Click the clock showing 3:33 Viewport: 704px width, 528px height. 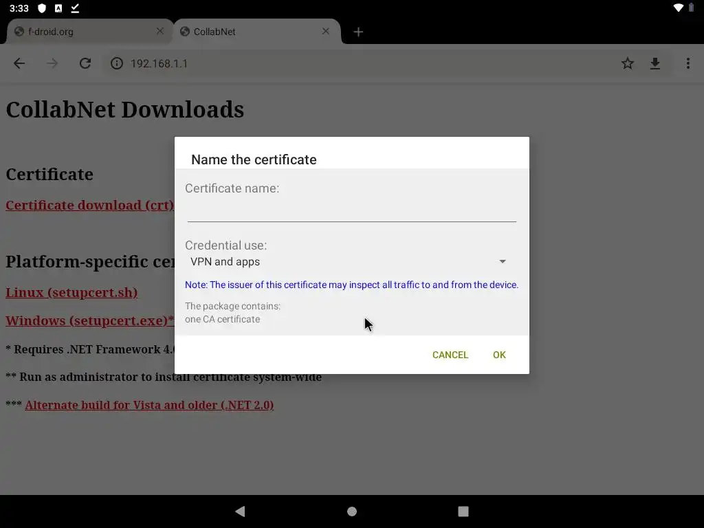pyautogui.click(x=19, y=8)
